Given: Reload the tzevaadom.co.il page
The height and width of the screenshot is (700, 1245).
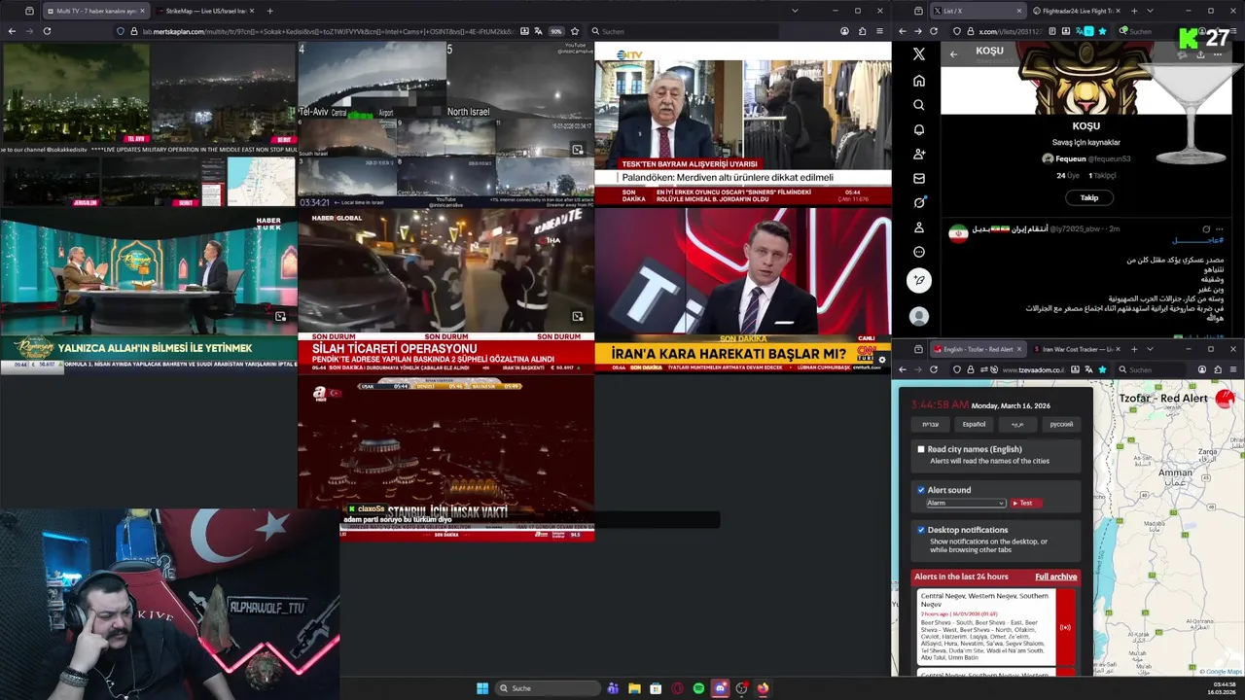Looking at the screenshot, I should (x=934, y=369).
